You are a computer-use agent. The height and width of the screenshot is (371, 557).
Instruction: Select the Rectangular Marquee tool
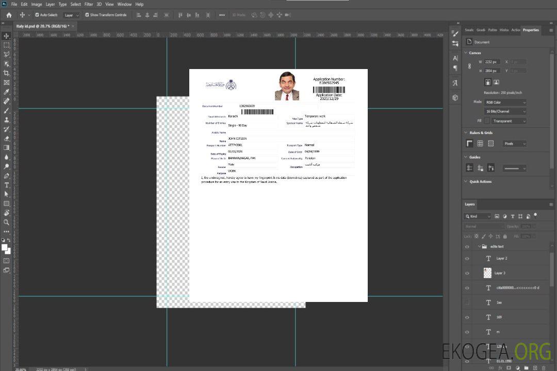tap(6, 45)
